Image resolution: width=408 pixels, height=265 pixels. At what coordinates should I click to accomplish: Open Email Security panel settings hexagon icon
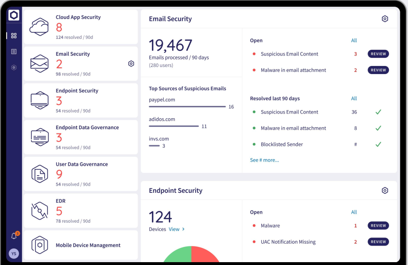click(x=385, y=19)
